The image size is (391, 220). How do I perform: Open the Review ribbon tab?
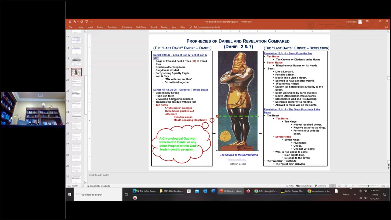[164, 27]
